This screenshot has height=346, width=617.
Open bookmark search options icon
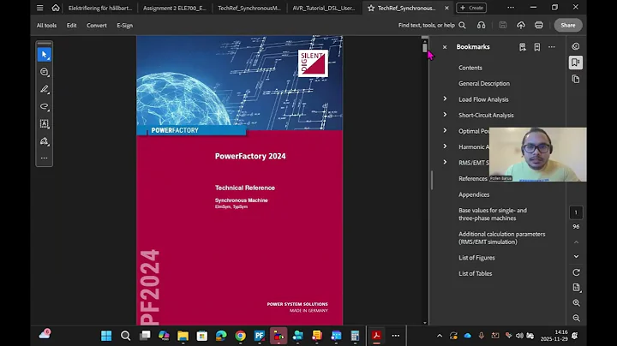coord(523,47)
